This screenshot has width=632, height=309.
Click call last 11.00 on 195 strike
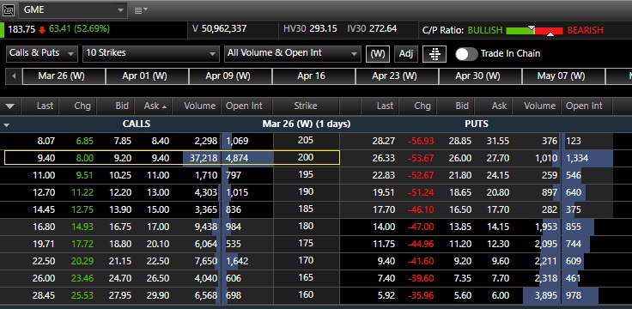pyautogui.click(x=44, y=175)
